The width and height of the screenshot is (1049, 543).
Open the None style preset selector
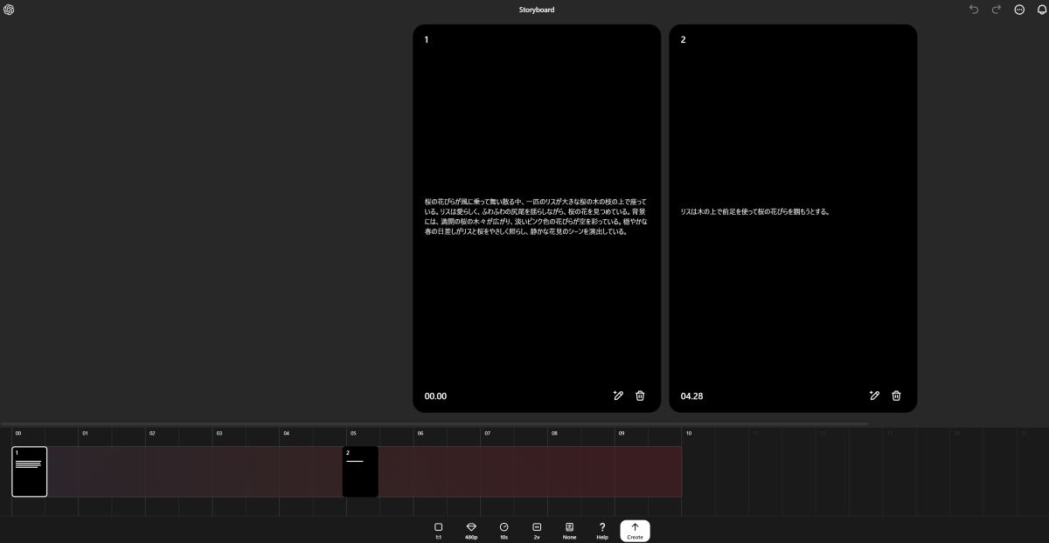pyautogui.click(x=569, y=531)
